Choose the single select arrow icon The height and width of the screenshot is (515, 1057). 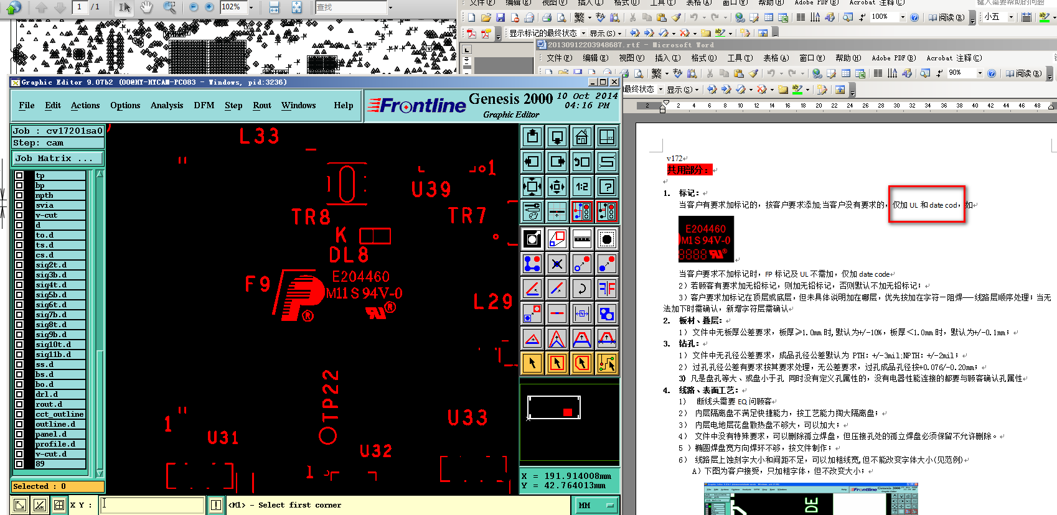point(532,363)
